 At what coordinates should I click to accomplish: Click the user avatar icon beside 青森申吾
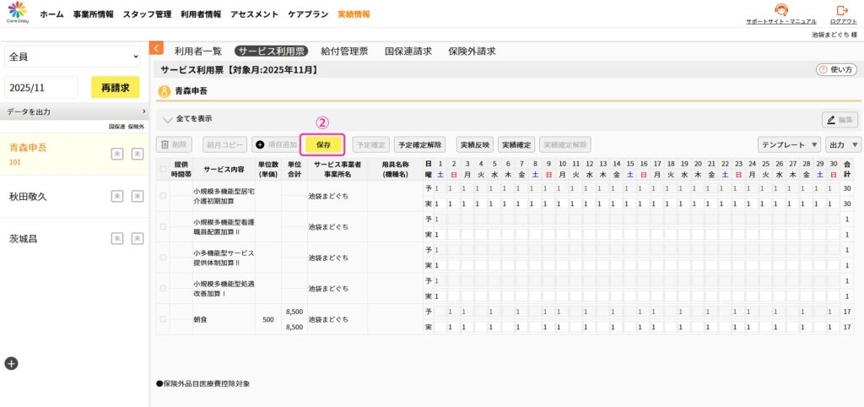tap(165, 90)
